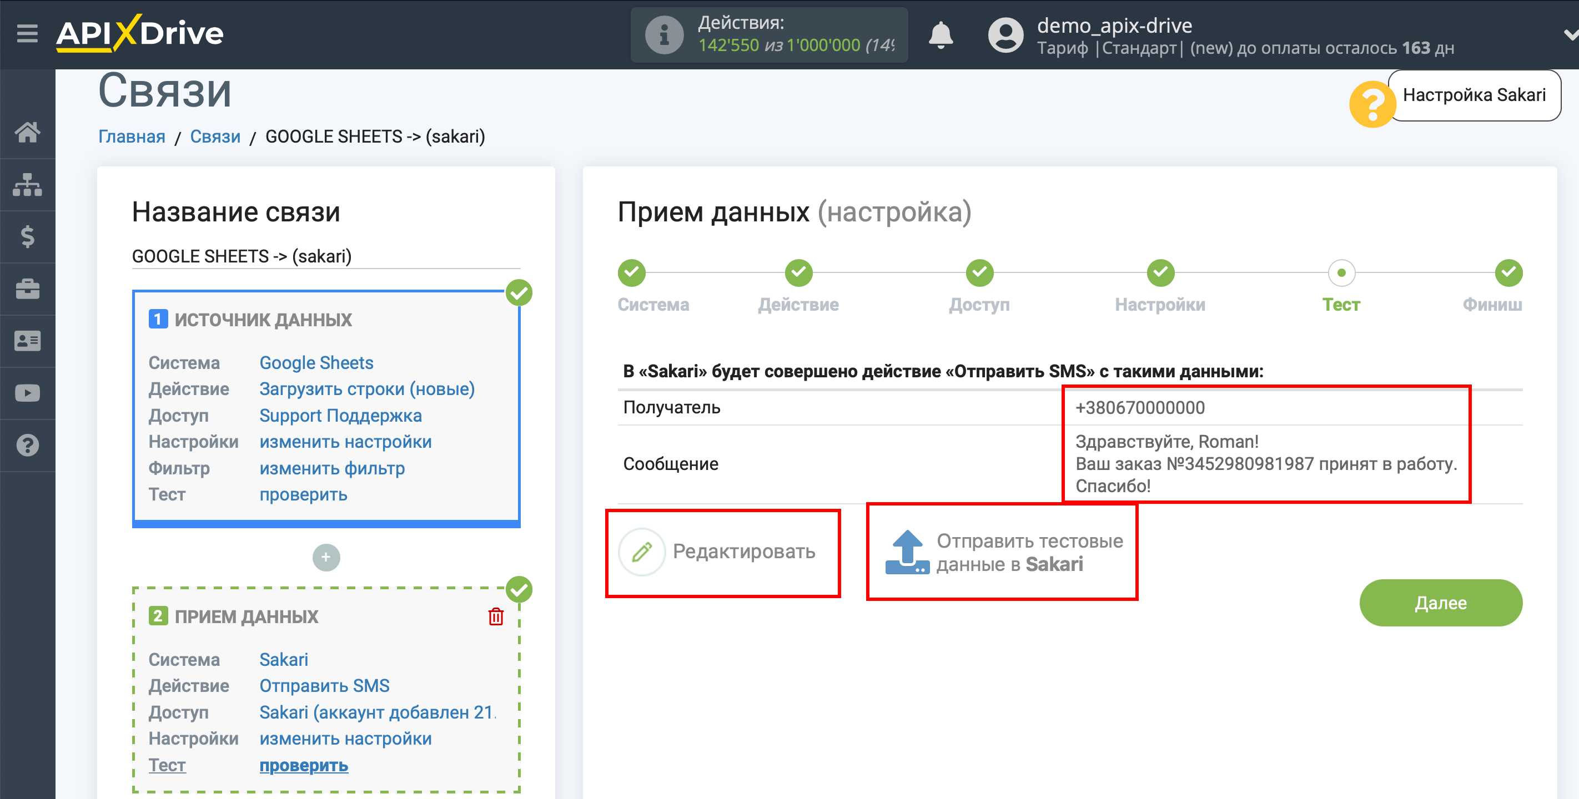Open the Настройка Sakari help tooltip
The image size is (1579, 799).
[x=1474, y=95]
